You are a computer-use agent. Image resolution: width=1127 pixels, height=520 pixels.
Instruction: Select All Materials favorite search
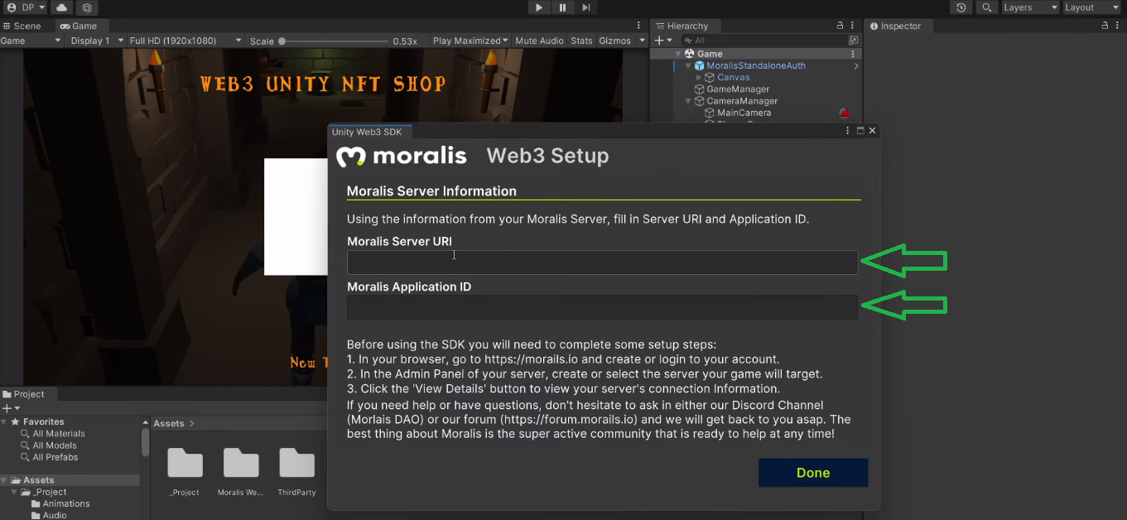tap(59, 434)
